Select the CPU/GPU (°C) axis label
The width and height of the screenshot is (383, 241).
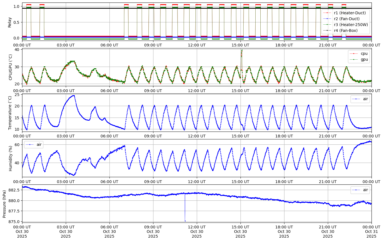point(11,67)
